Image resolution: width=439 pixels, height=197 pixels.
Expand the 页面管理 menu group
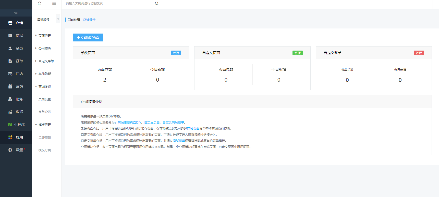click(44, 36)
